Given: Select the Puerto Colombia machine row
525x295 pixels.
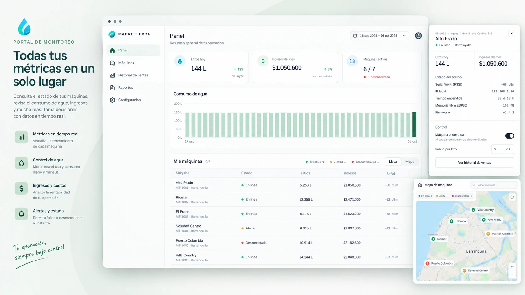Looking at the screenshot, I should pos(291,243).
